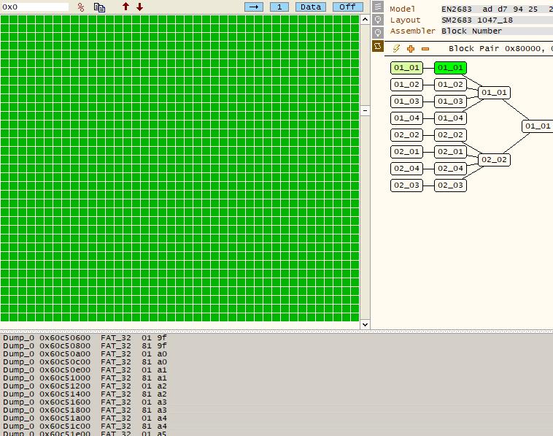
Task: Click the Model value EN2683 field
Action: pyautogui.click(x=497, y=9)
